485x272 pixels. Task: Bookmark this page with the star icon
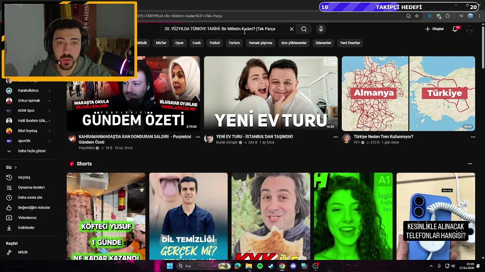pyautogui.click(x=417, y=16)
